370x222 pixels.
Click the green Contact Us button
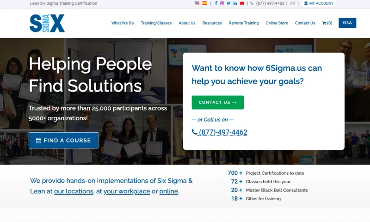(217, 102)
